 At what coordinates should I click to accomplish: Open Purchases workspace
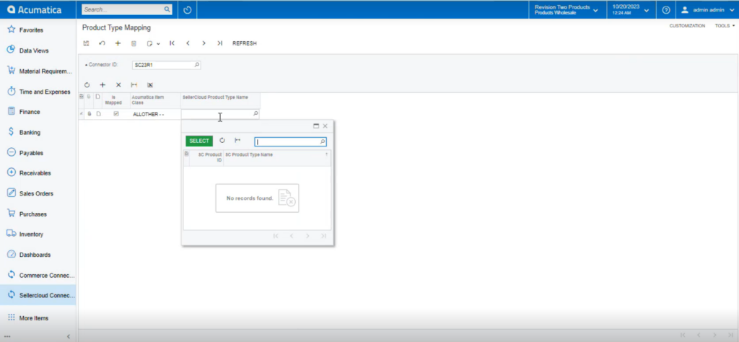38,214
